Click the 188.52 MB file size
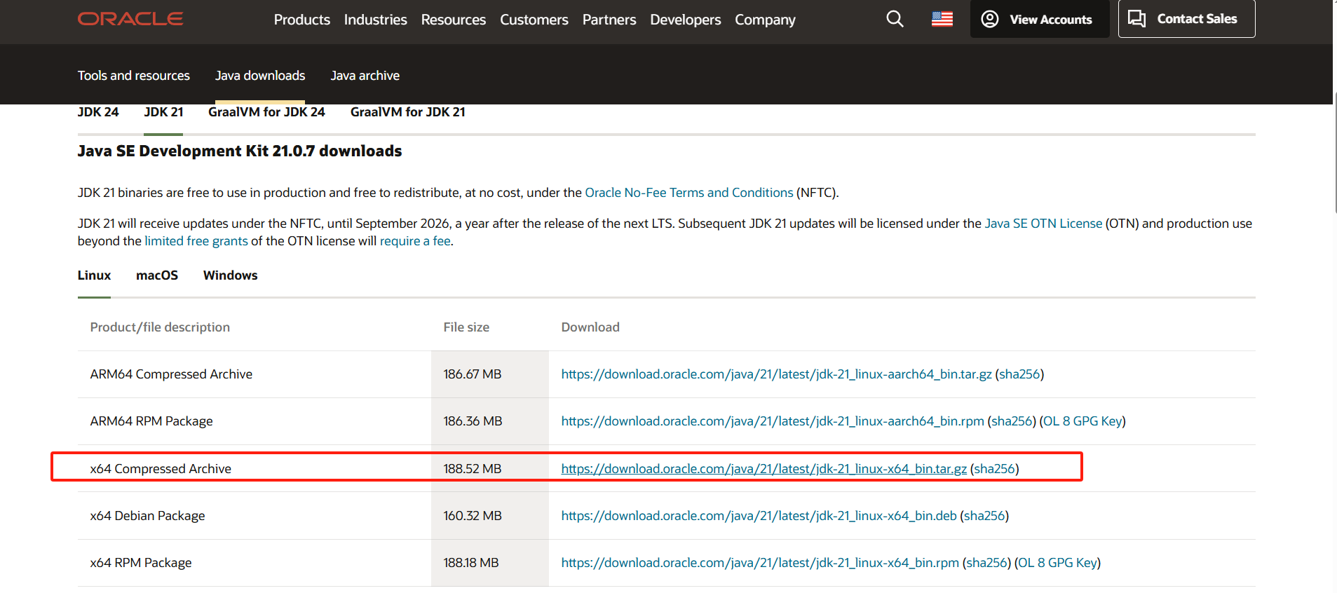 coord(473,469)
